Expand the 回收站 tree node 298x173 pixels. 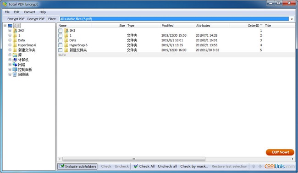click(x=10, y=74)
